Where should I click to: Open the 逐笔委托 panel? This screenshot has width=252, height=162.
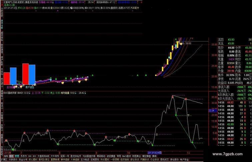(95, 160)
